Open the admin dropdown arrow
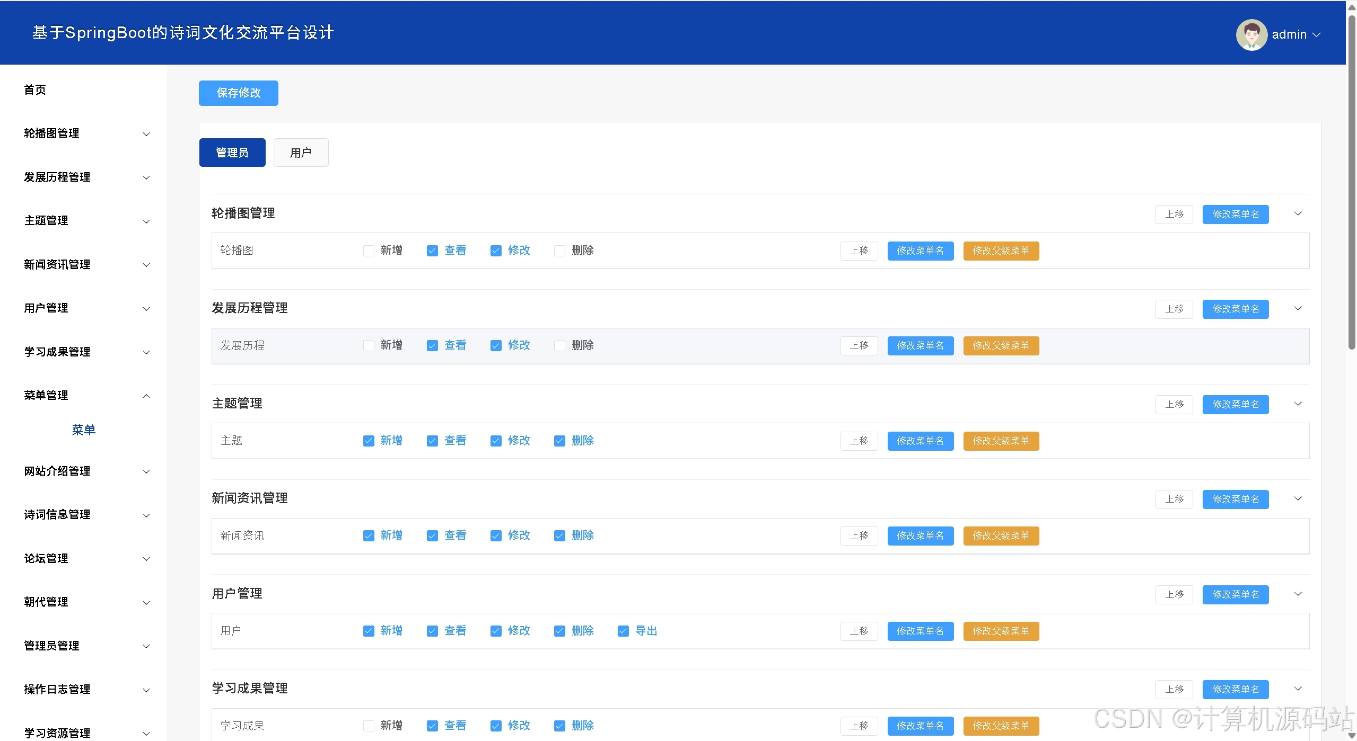This screenshot has height=741, width=1357. [x=1316, y=35]
